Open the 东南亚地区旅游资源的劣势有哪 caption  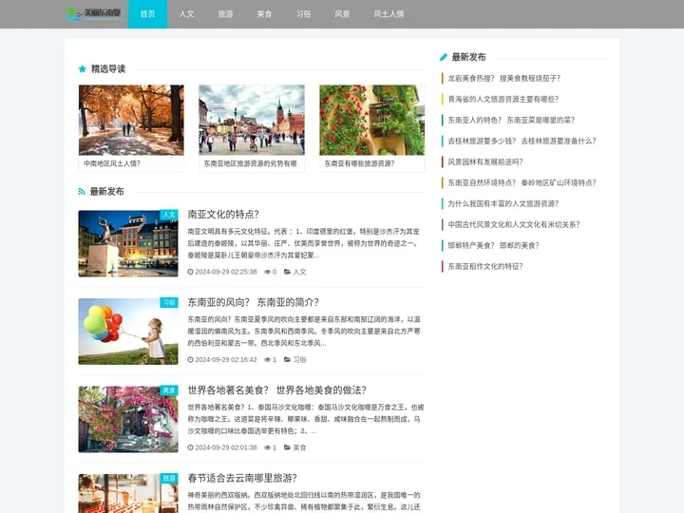click(251, 163)
